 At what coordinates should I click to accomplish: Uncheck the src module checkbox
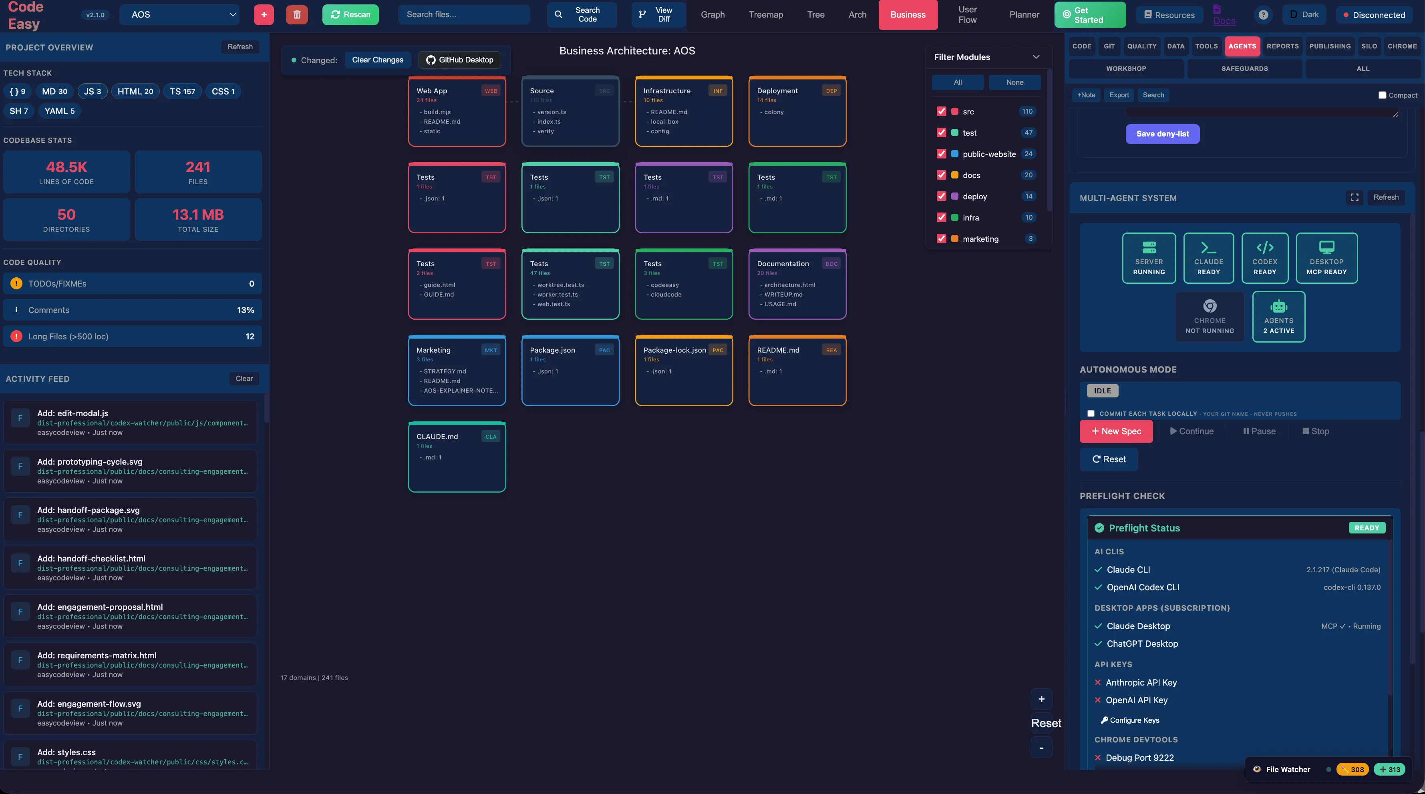(941, 111)
